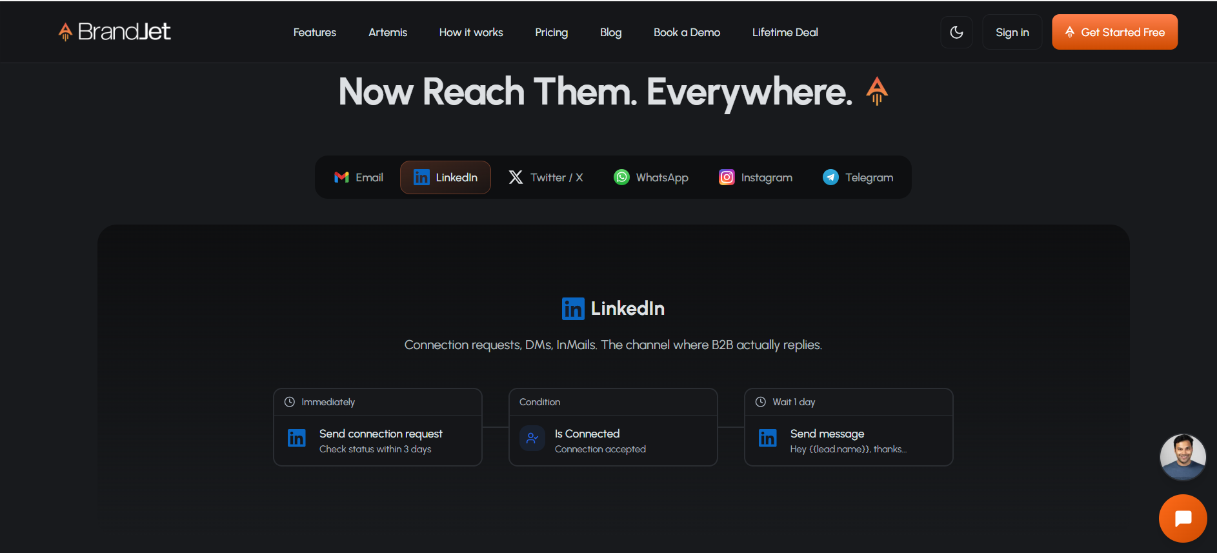Switch to the Twitter / X tab
The height and width of the screenshot is (553, 1217).
click(x=546, y=177)
